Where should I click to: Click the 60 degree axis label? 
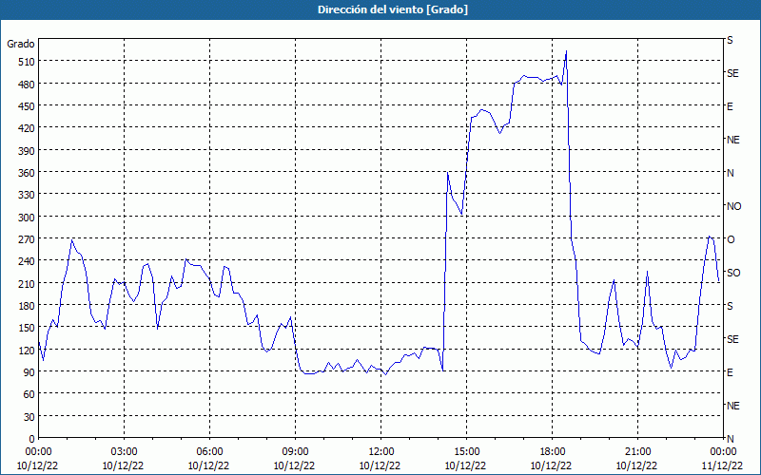29,394
